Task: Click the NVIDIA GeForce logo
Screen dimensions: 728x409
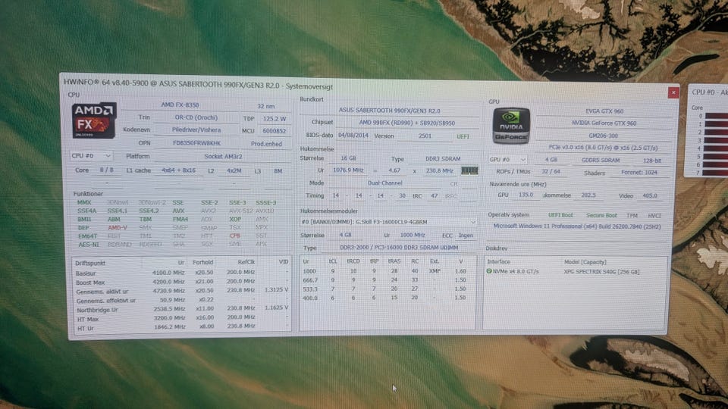Action: [x=510, y=125]
